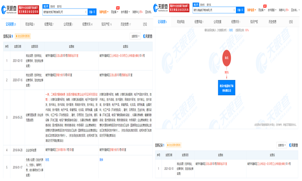Image resolution: width=302 pixels, height=181 pixels.
Task: Click the Tianyancha watermark logo beside right 变更记录 filter
Action: pyautogui.click(x=294, y=145)
